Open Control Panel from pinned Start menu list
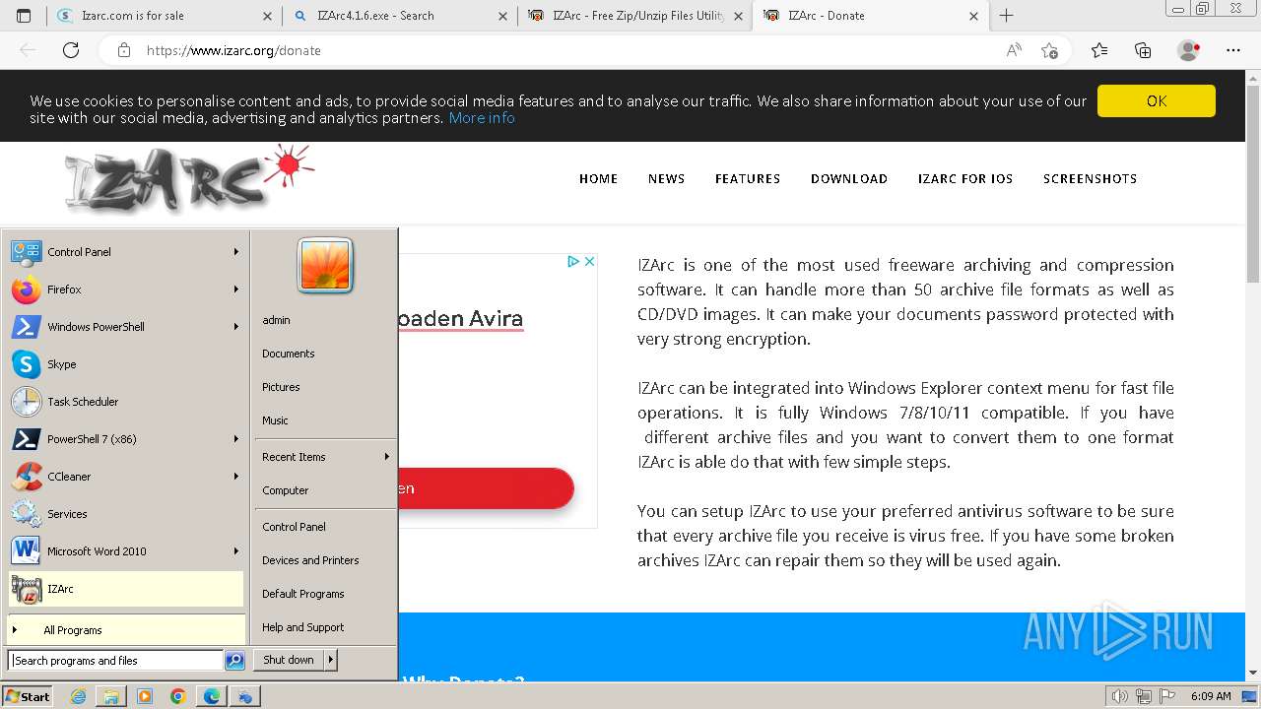Screen dimensions: 1261x709 [x=125, y=252]
